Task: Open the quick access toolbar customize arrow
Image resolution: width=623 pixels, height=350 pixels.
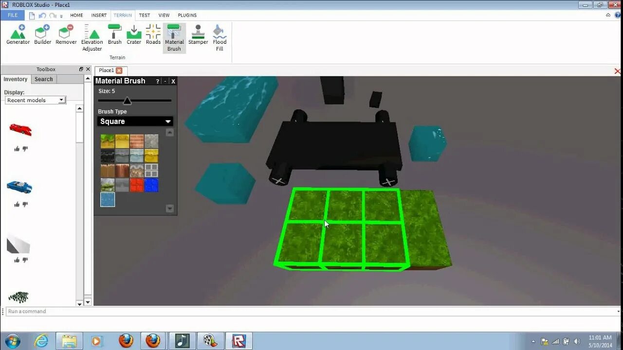Action: click(61, 16)
